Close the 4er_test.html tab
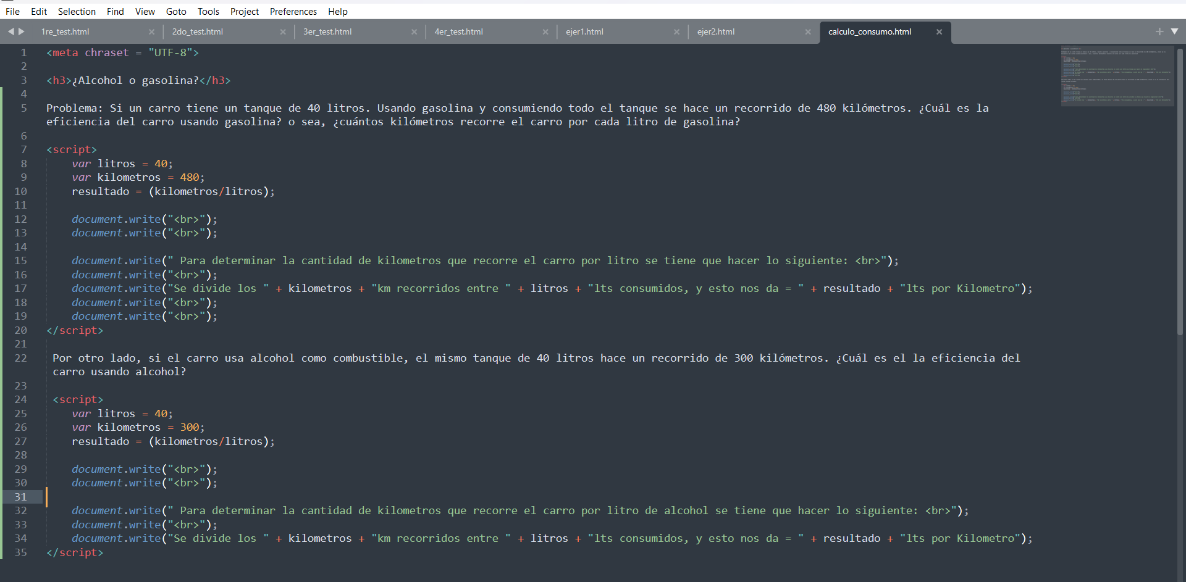 [545, 32]
